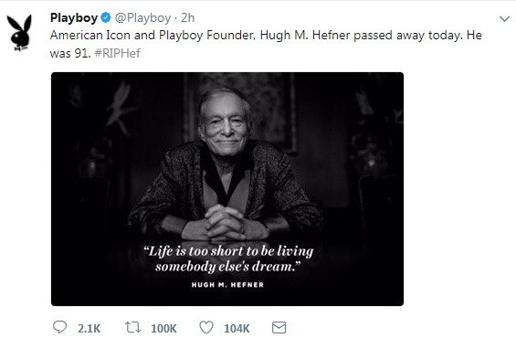Expand the tweet options chevron menu
The image size is (516, 338).
coord(504,19)
